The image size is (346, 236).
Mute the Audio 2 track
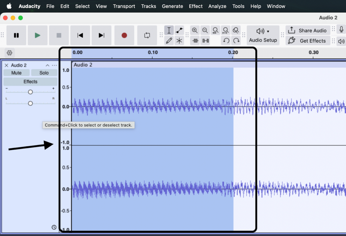tap(16, 73)
